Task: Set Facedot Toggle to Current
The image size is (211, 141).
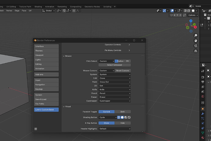Action: 106,112
